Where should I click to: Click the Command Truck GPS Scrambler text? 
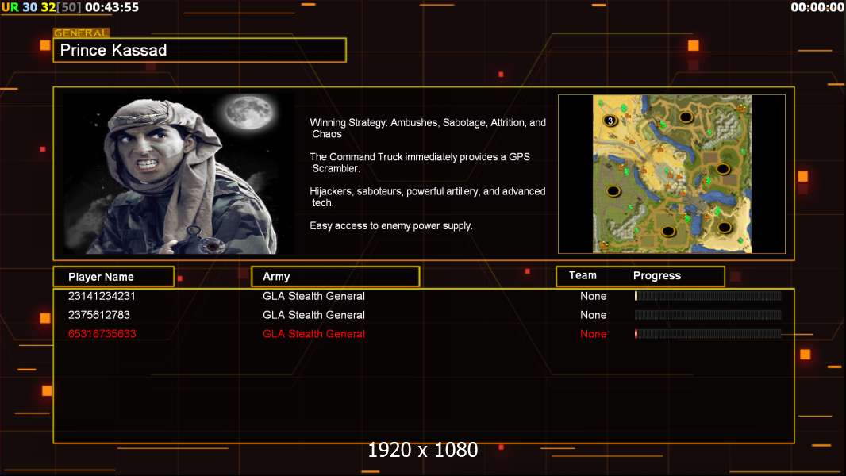tap(420, 163)
